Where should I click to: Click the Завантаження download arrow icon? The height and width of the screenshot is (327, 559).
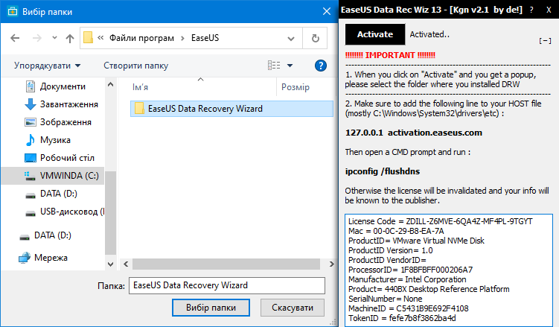pos(31,104)
